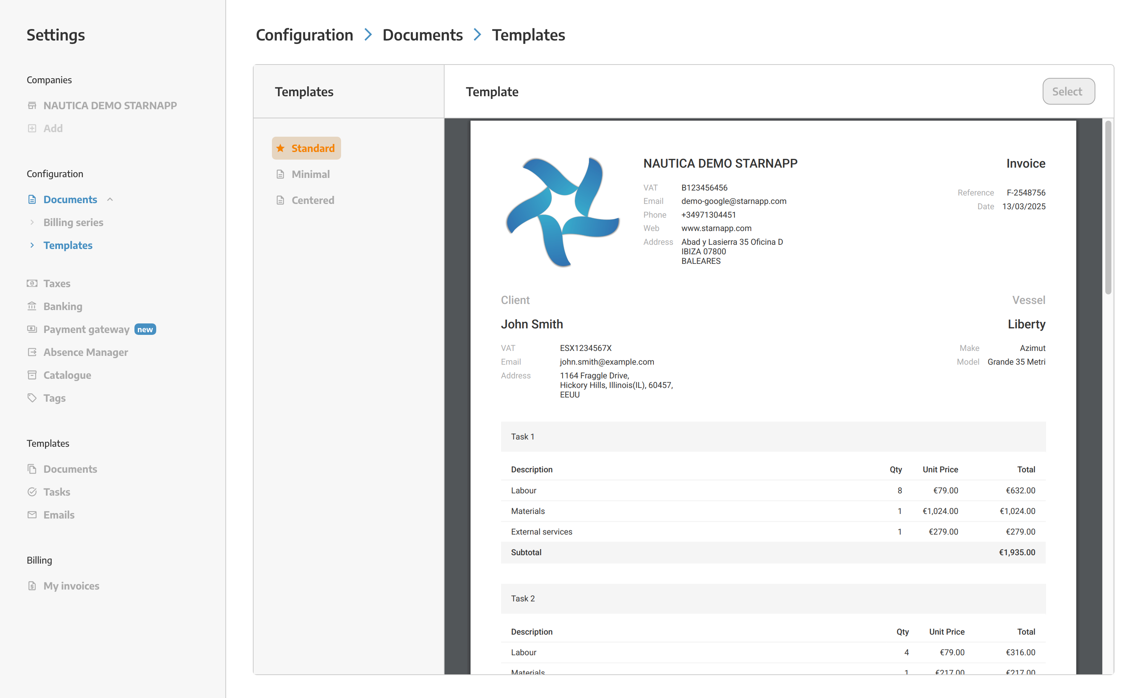1137x698 pixels.
Task: Click the store icon beside NAUTICA DEMO STARNAPP
Action: pyautogui.click(x=32, y=106)
